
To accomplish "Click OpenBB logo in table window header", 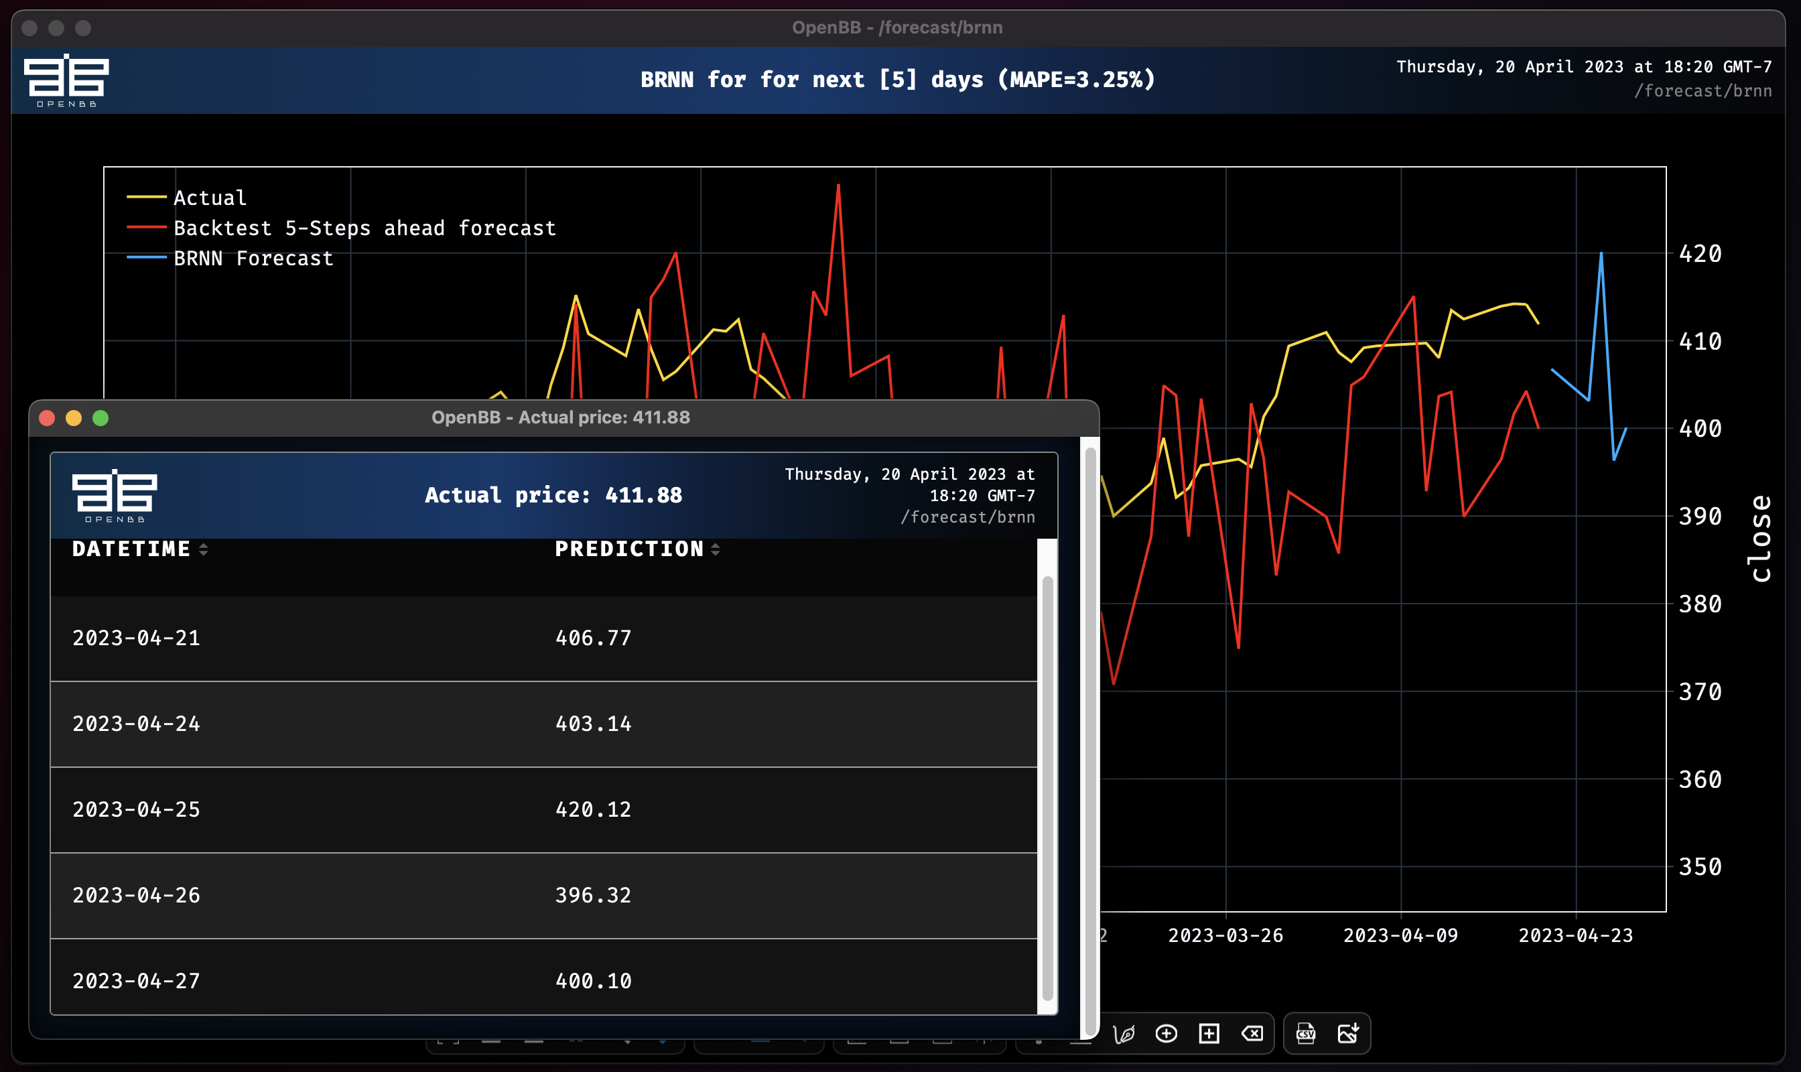I will 114,496.
